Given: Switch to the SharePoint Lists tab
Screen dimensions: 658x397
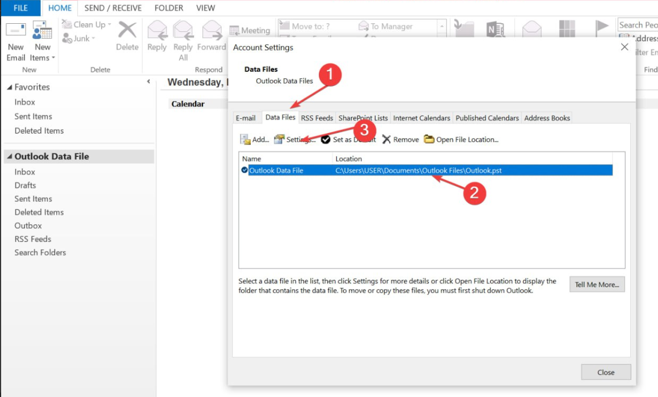Looking at the screenshot, I should [363, 118].
